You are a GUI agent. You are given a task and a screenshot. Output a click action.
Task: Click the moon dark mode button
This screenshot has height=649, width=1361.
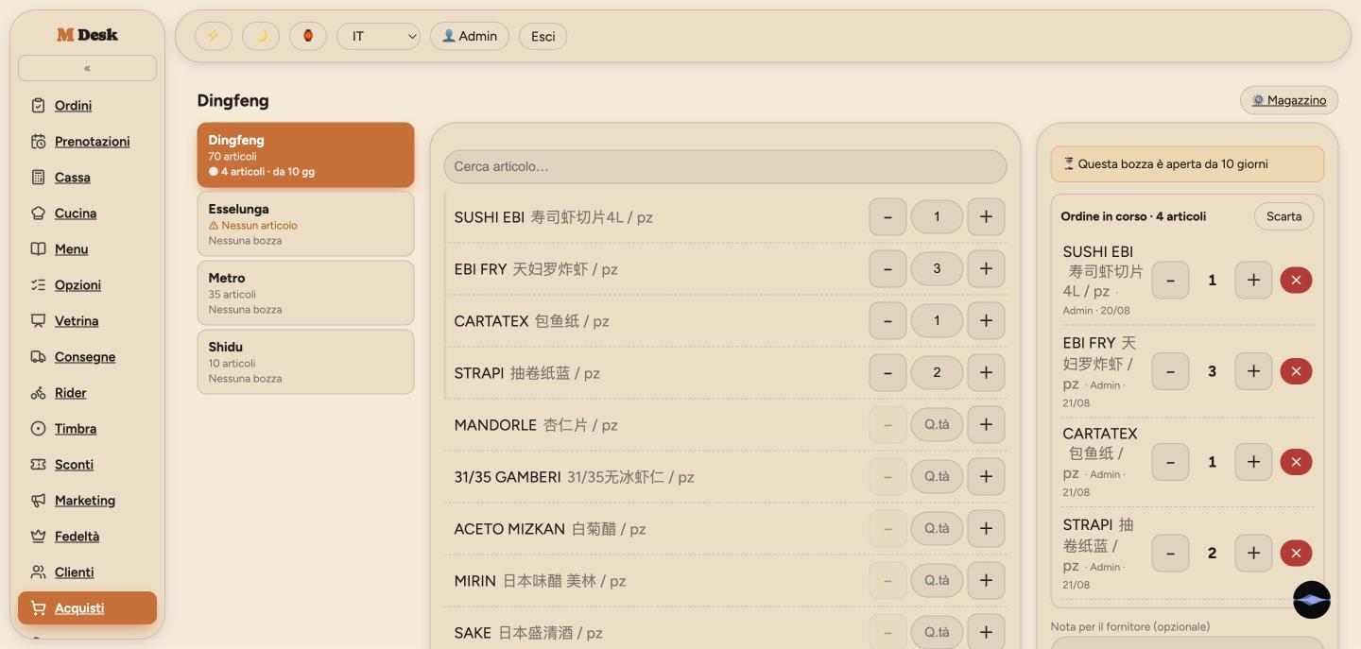[x=261, y=36]
